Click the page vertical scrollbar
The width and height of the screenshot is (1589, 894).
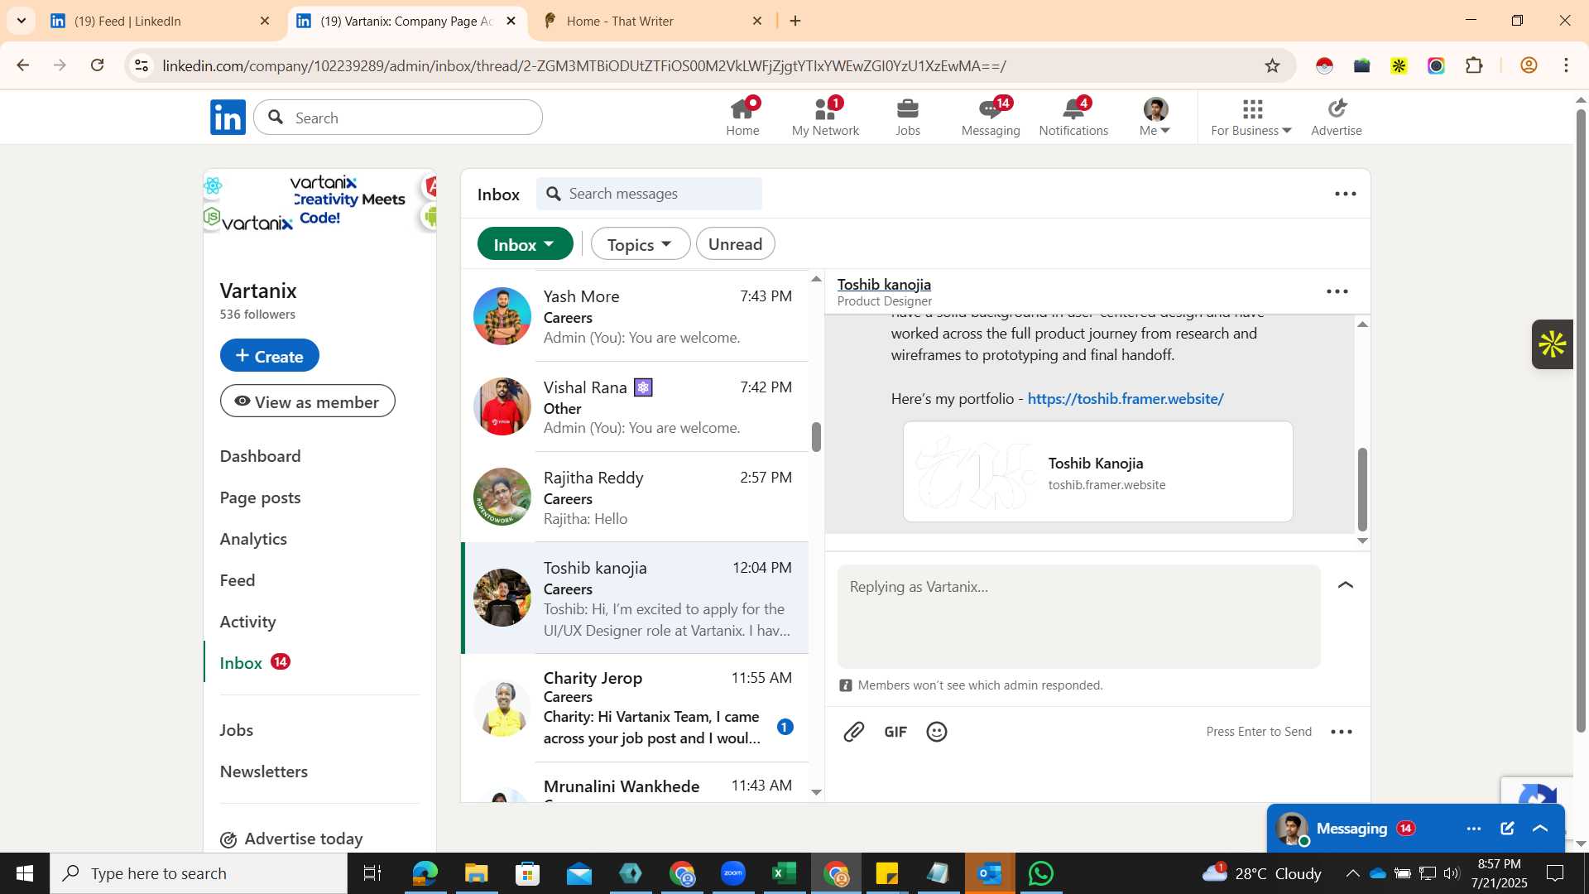click(x=1580, y=422)
